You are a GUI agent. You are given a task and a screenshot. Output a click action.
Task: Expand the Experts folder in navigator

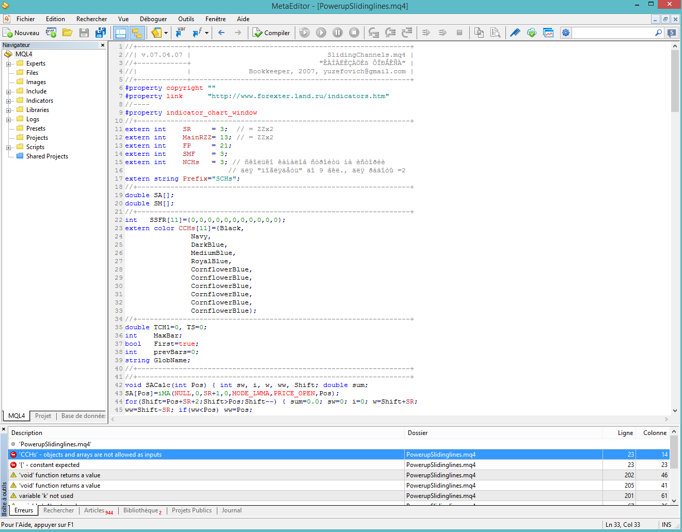(9, 64)
